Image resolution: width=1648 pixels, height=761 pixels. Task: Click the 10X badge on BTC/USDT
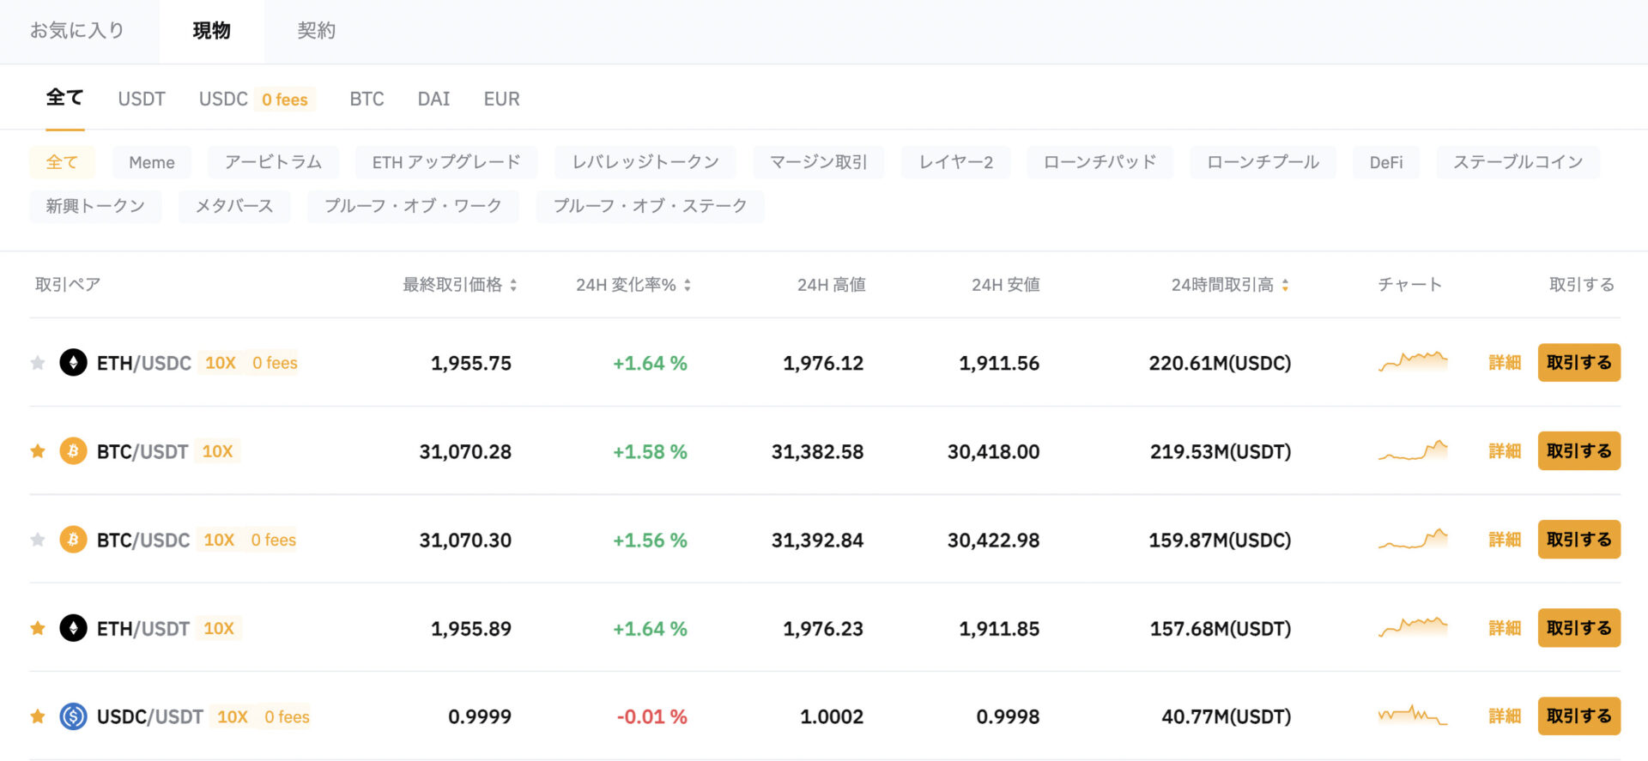(x=217, y=451)
